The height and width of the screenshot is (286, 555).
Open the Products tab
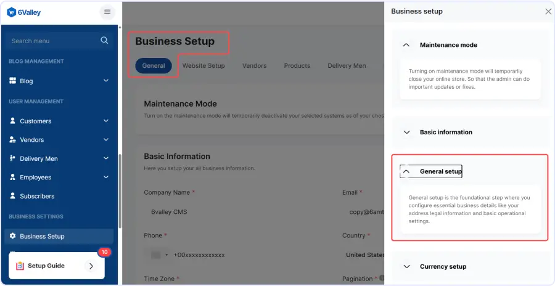coord(297,66)
